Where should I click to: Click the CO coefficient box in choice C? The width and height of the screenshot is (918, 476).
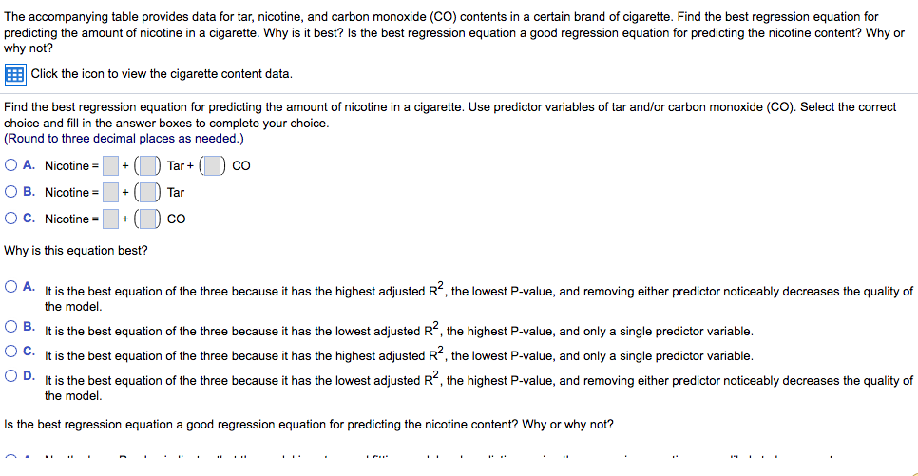coord(148,219)
